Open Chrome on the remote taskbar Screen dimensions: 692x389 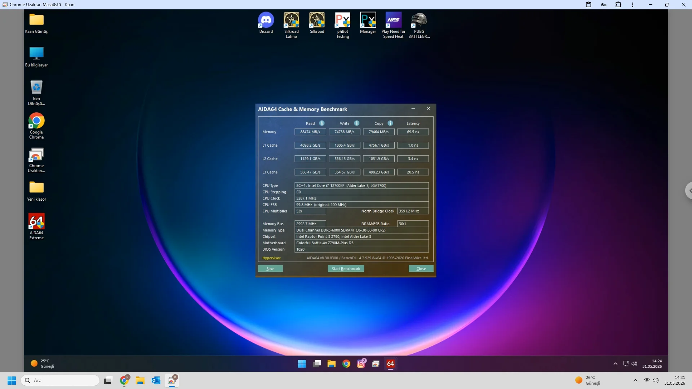coord(346,364)
